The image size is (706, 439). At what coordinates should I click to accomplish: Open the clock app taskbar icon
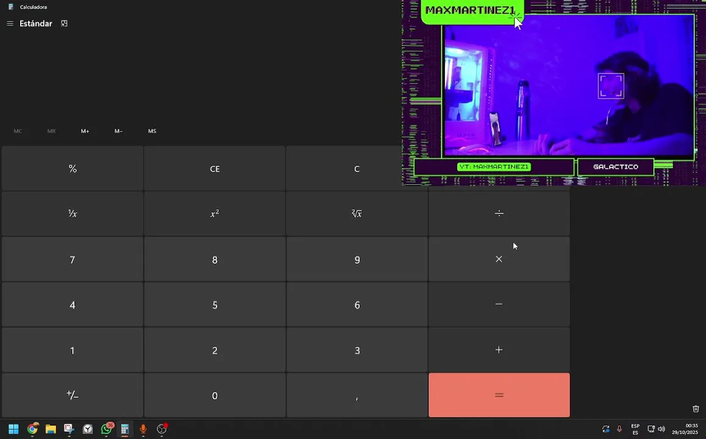click(88, 429)
